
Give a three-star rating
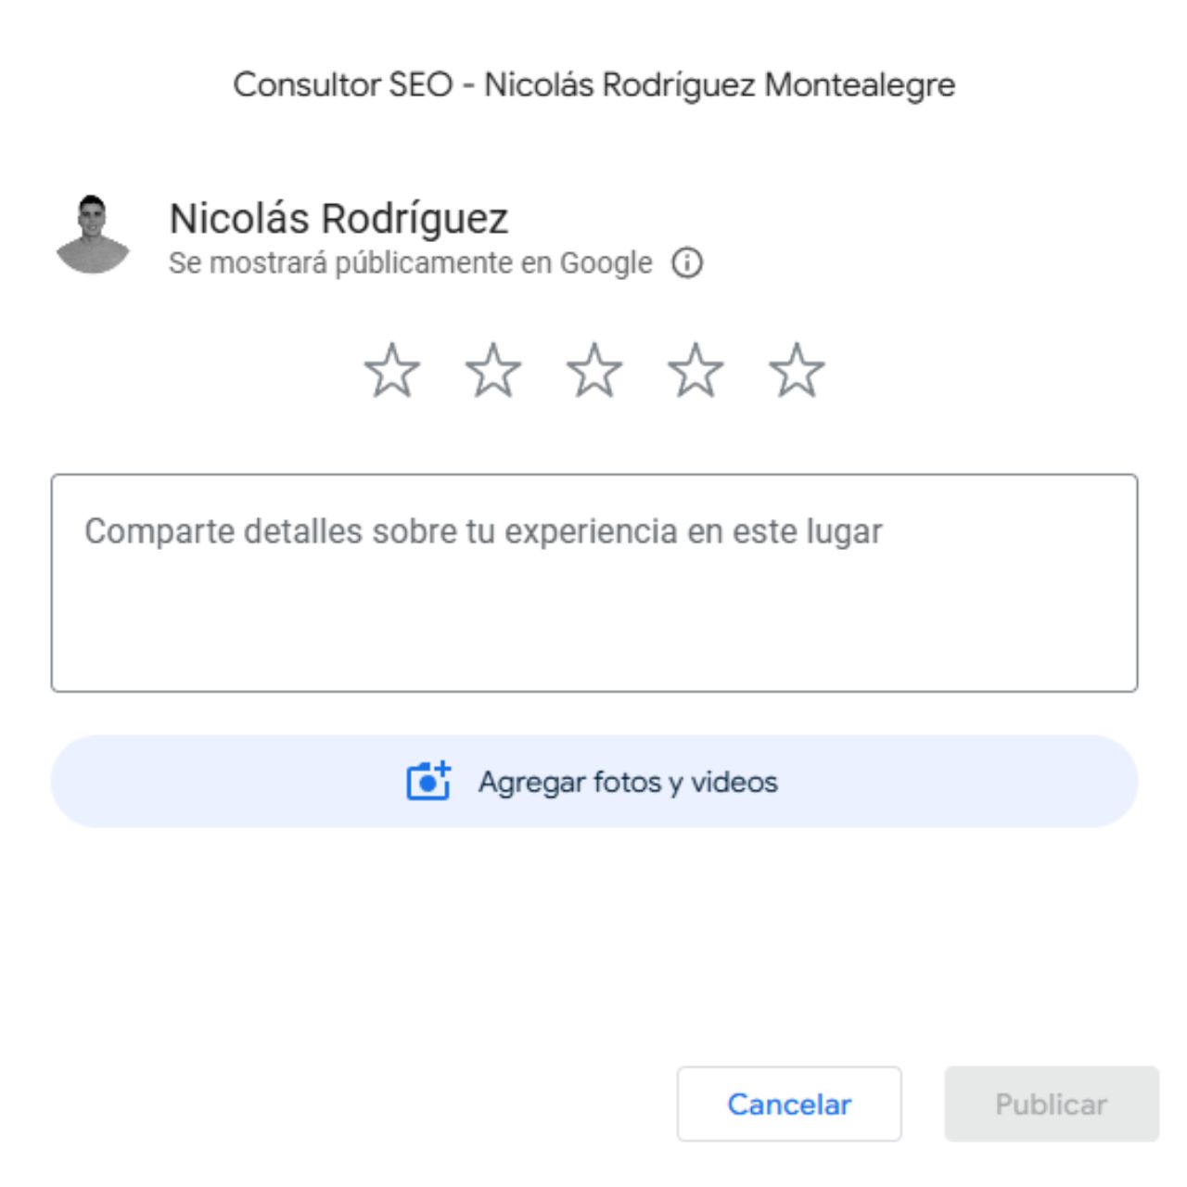point(593,371)
